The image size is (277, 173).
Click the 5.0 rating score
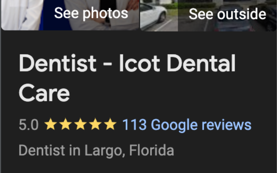[29, 125]
